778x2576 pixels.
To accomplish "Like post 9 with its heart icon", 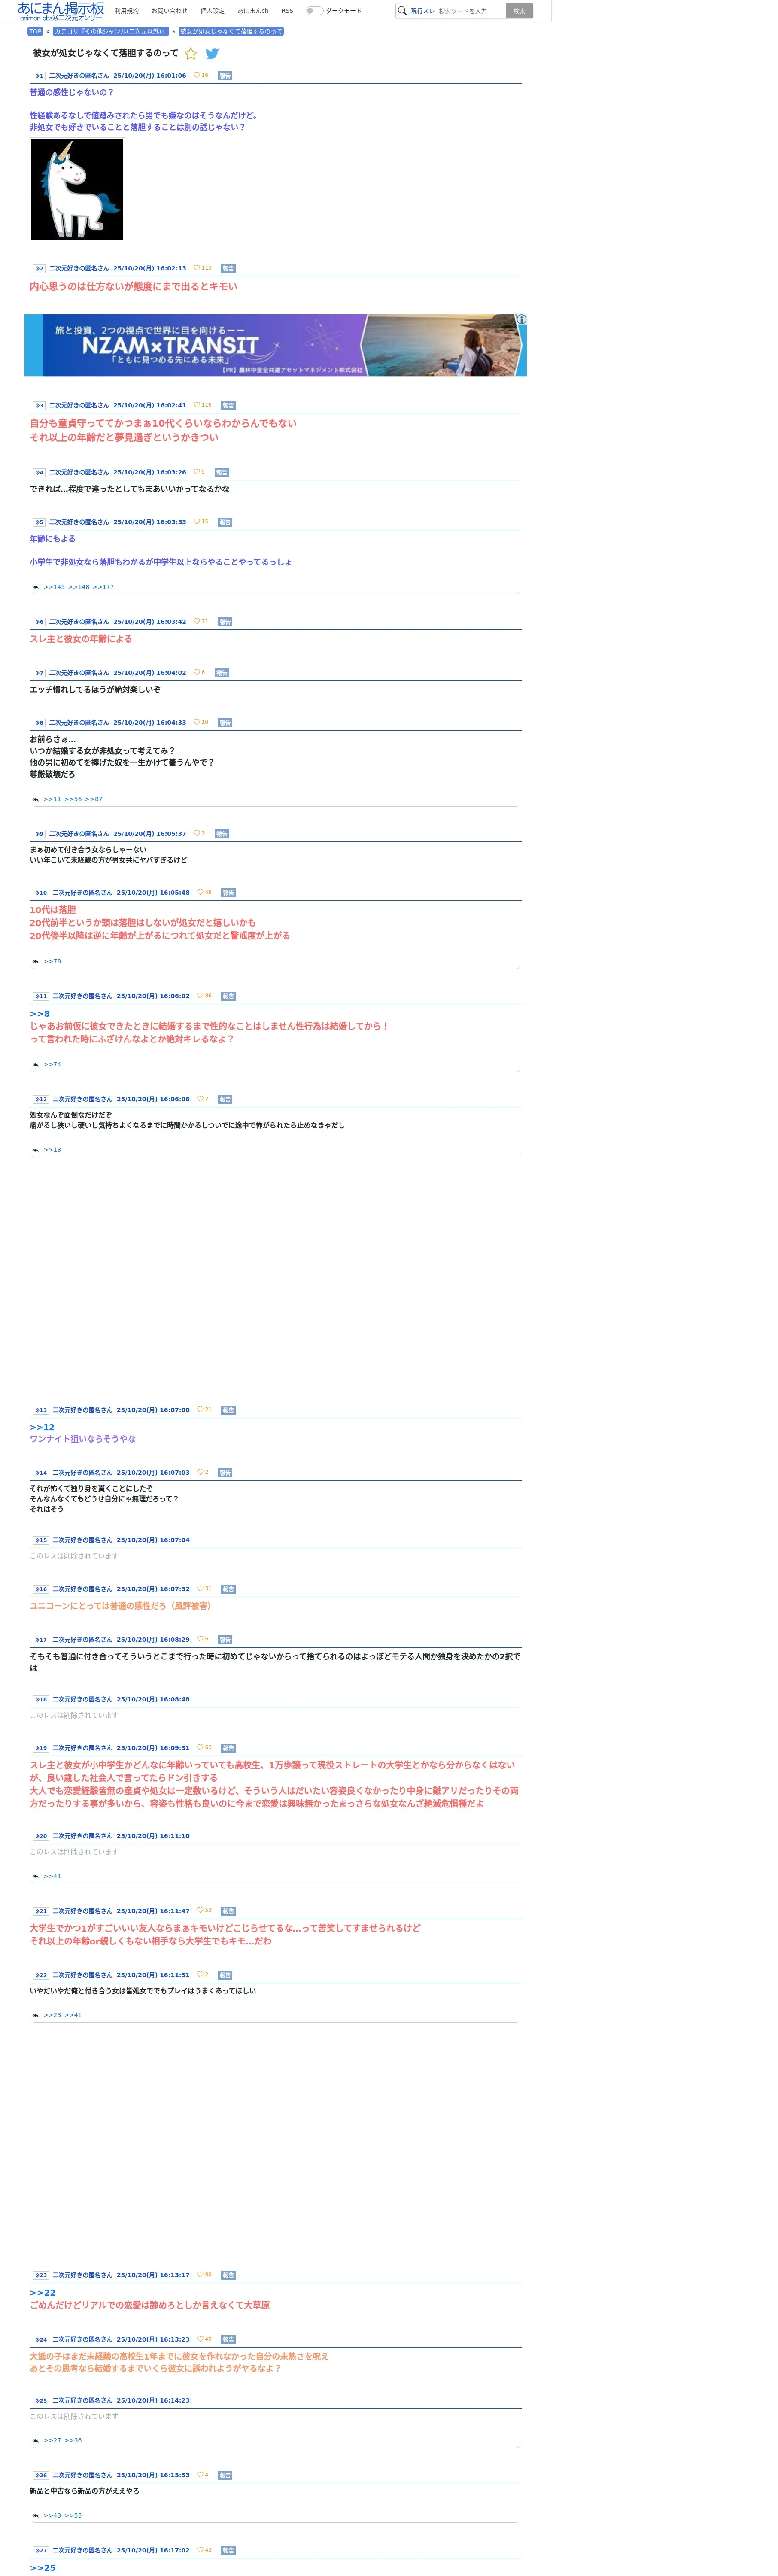I will pyautogui.click(x=197, y=833).
